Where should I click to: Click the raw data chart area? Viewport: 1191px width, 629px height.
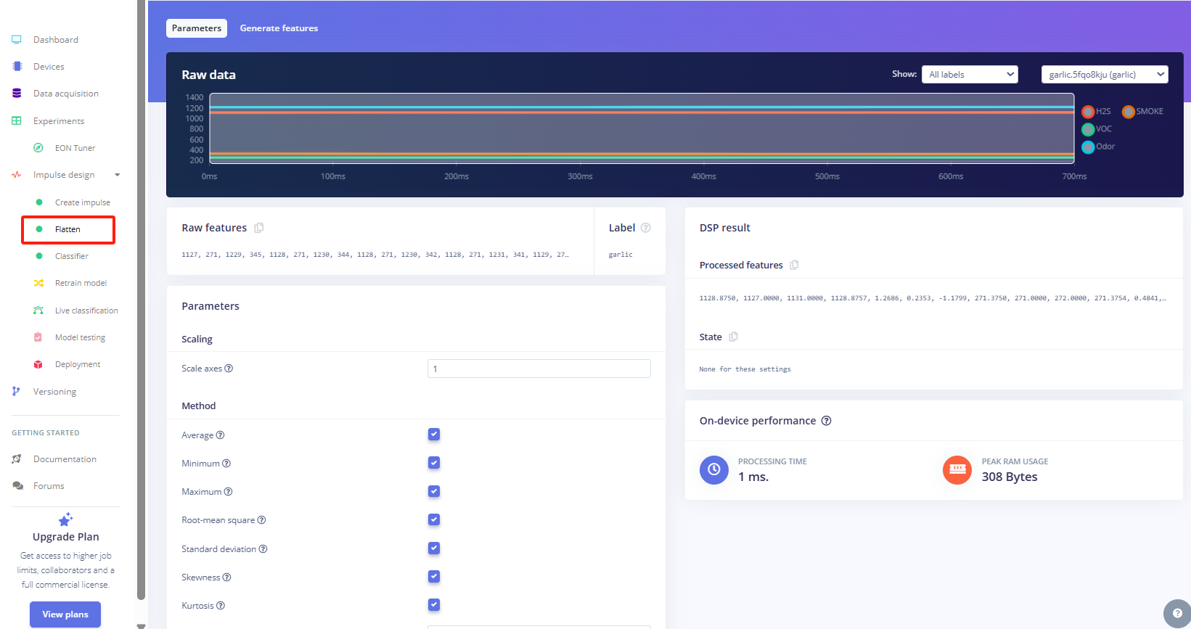[642, 128]
